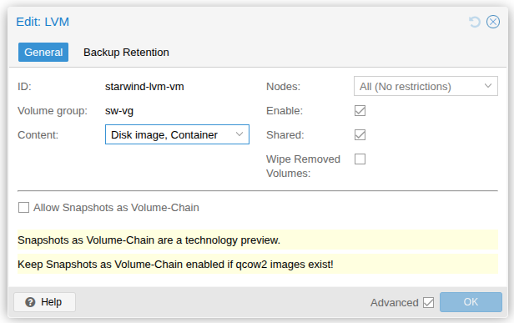The height and width of the screenshot is (323, 514).
Task: Expand the Nodes dropdown arrow
Action: [x=488, y=86]
